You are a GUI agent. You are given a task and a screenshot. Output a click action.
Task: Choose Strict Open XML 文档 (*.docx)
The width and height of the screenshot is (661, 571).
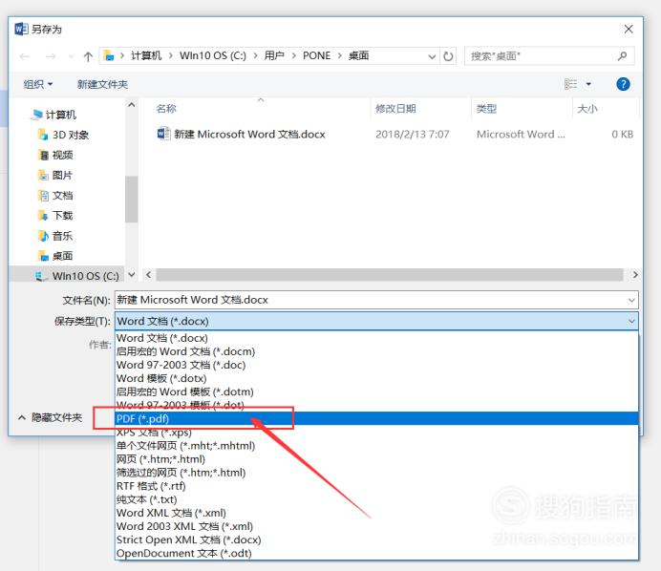point(376,539)
